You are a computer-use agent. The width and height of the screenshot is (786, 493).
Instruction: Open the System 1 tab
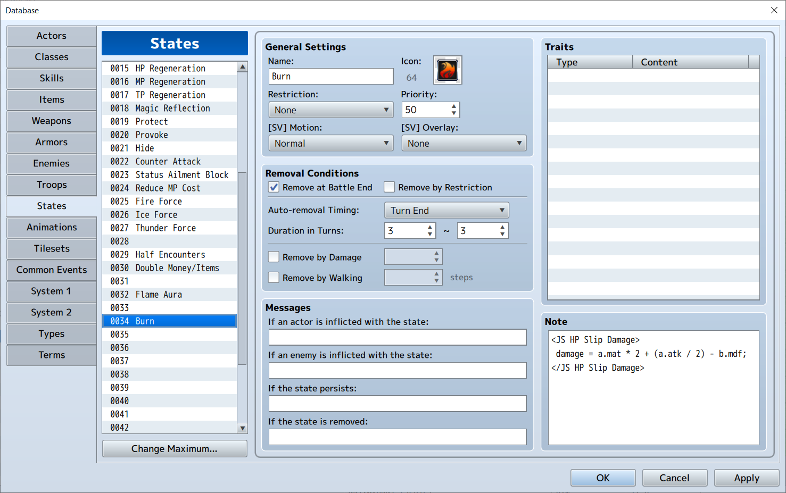(x=52, y=291)
